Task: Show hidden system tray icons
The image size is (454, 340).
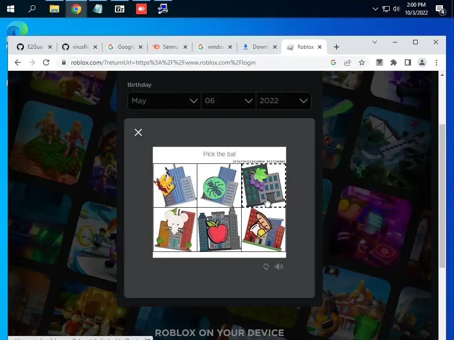Action: pyautogui.click(x=375, y=9)
